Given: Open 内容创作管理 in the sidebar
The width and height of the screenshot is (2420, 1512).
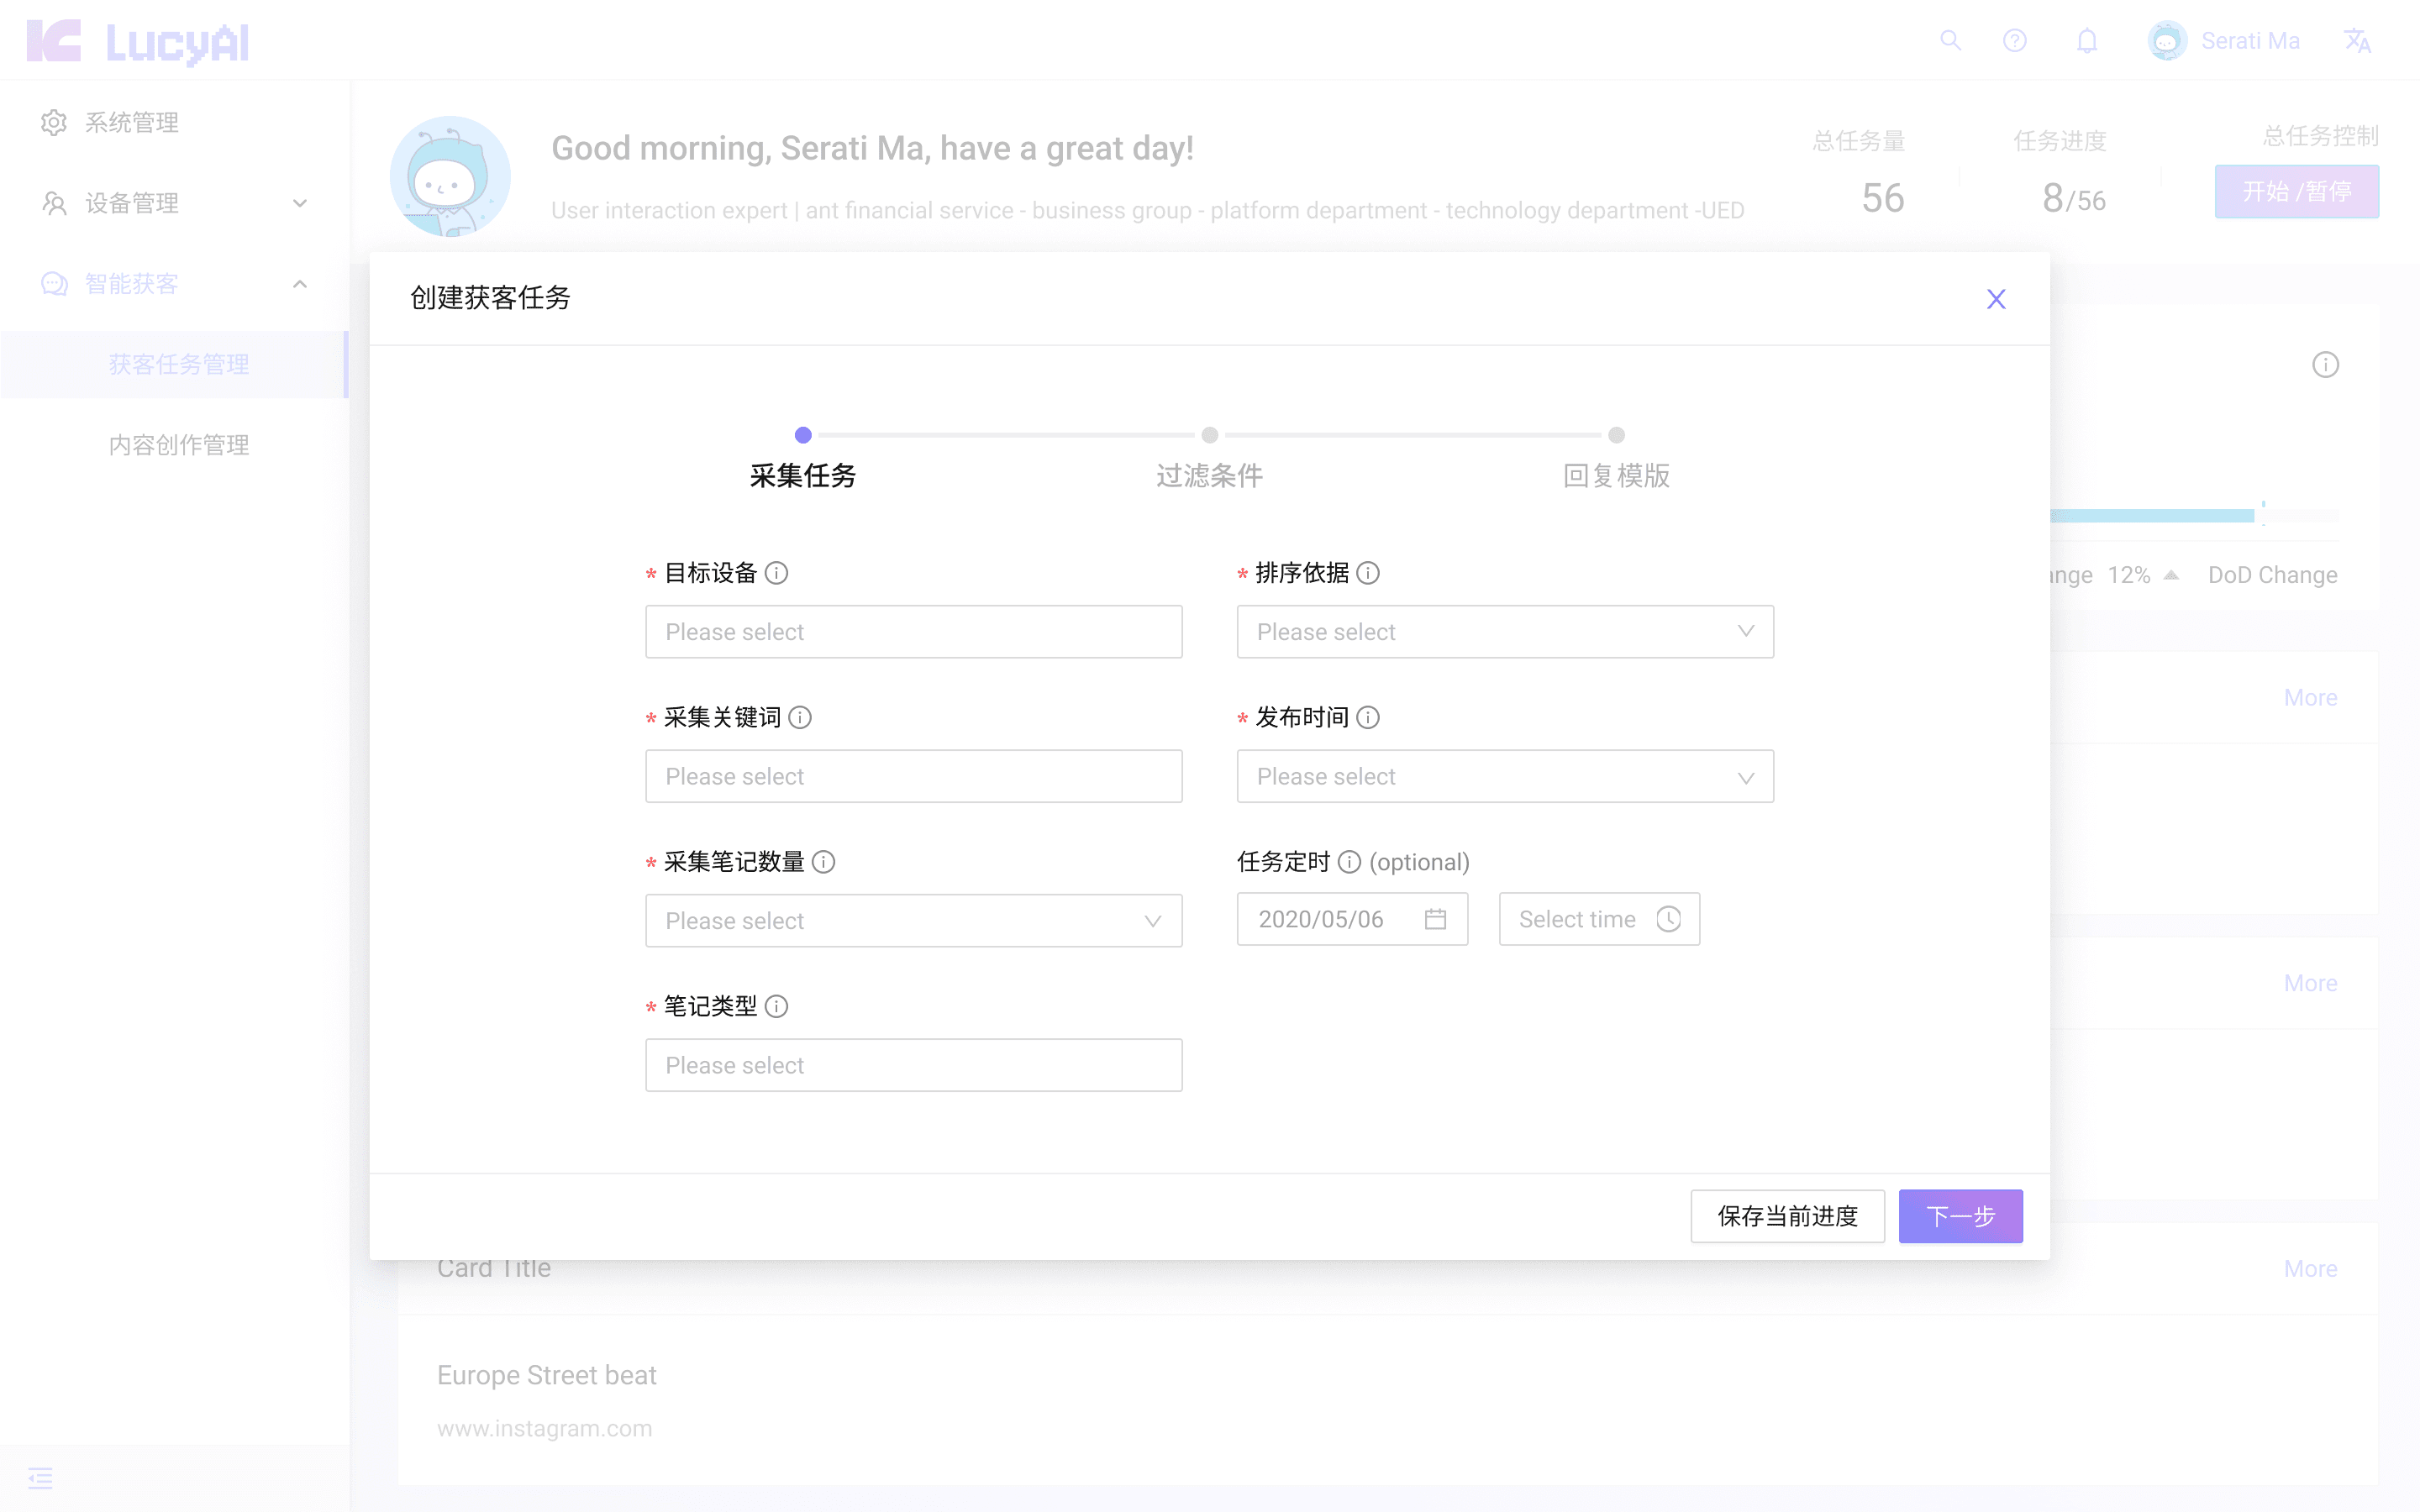Looking at the screenshot, I should click(178, 445).
